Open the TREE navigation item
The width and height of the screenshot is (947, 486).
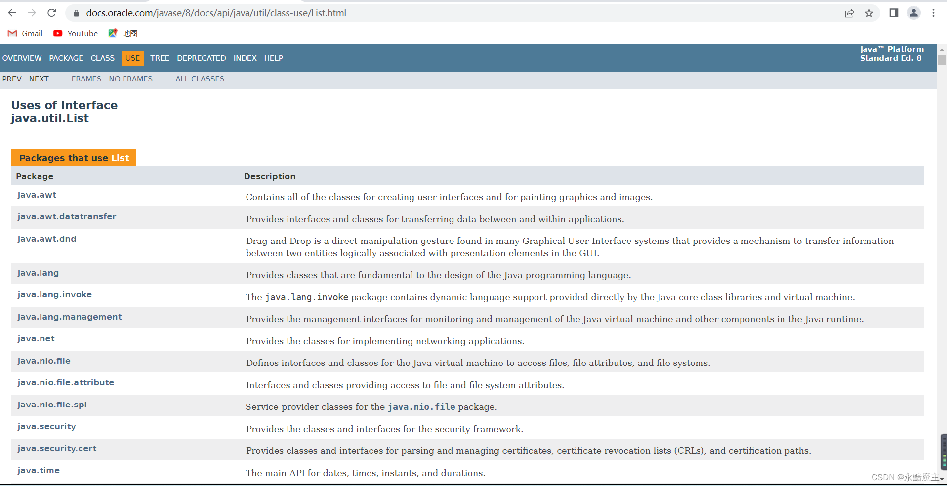pyautogui.click(x=160, y=58)
